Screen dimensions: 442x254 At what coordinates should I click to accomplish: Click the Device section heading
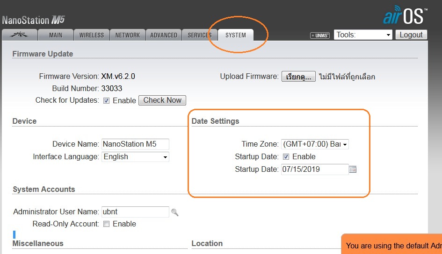click(24, 121)
